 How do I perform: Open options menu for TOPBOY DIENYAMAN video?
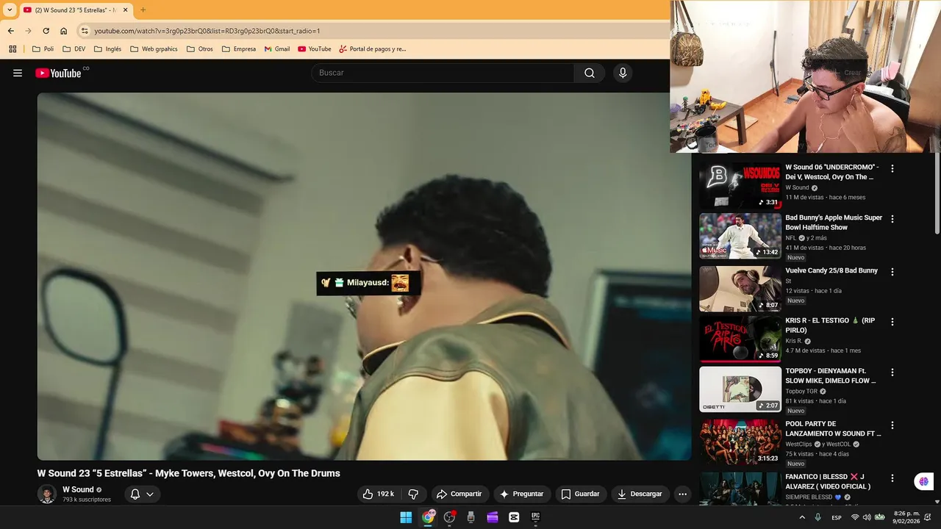point(892,373)
